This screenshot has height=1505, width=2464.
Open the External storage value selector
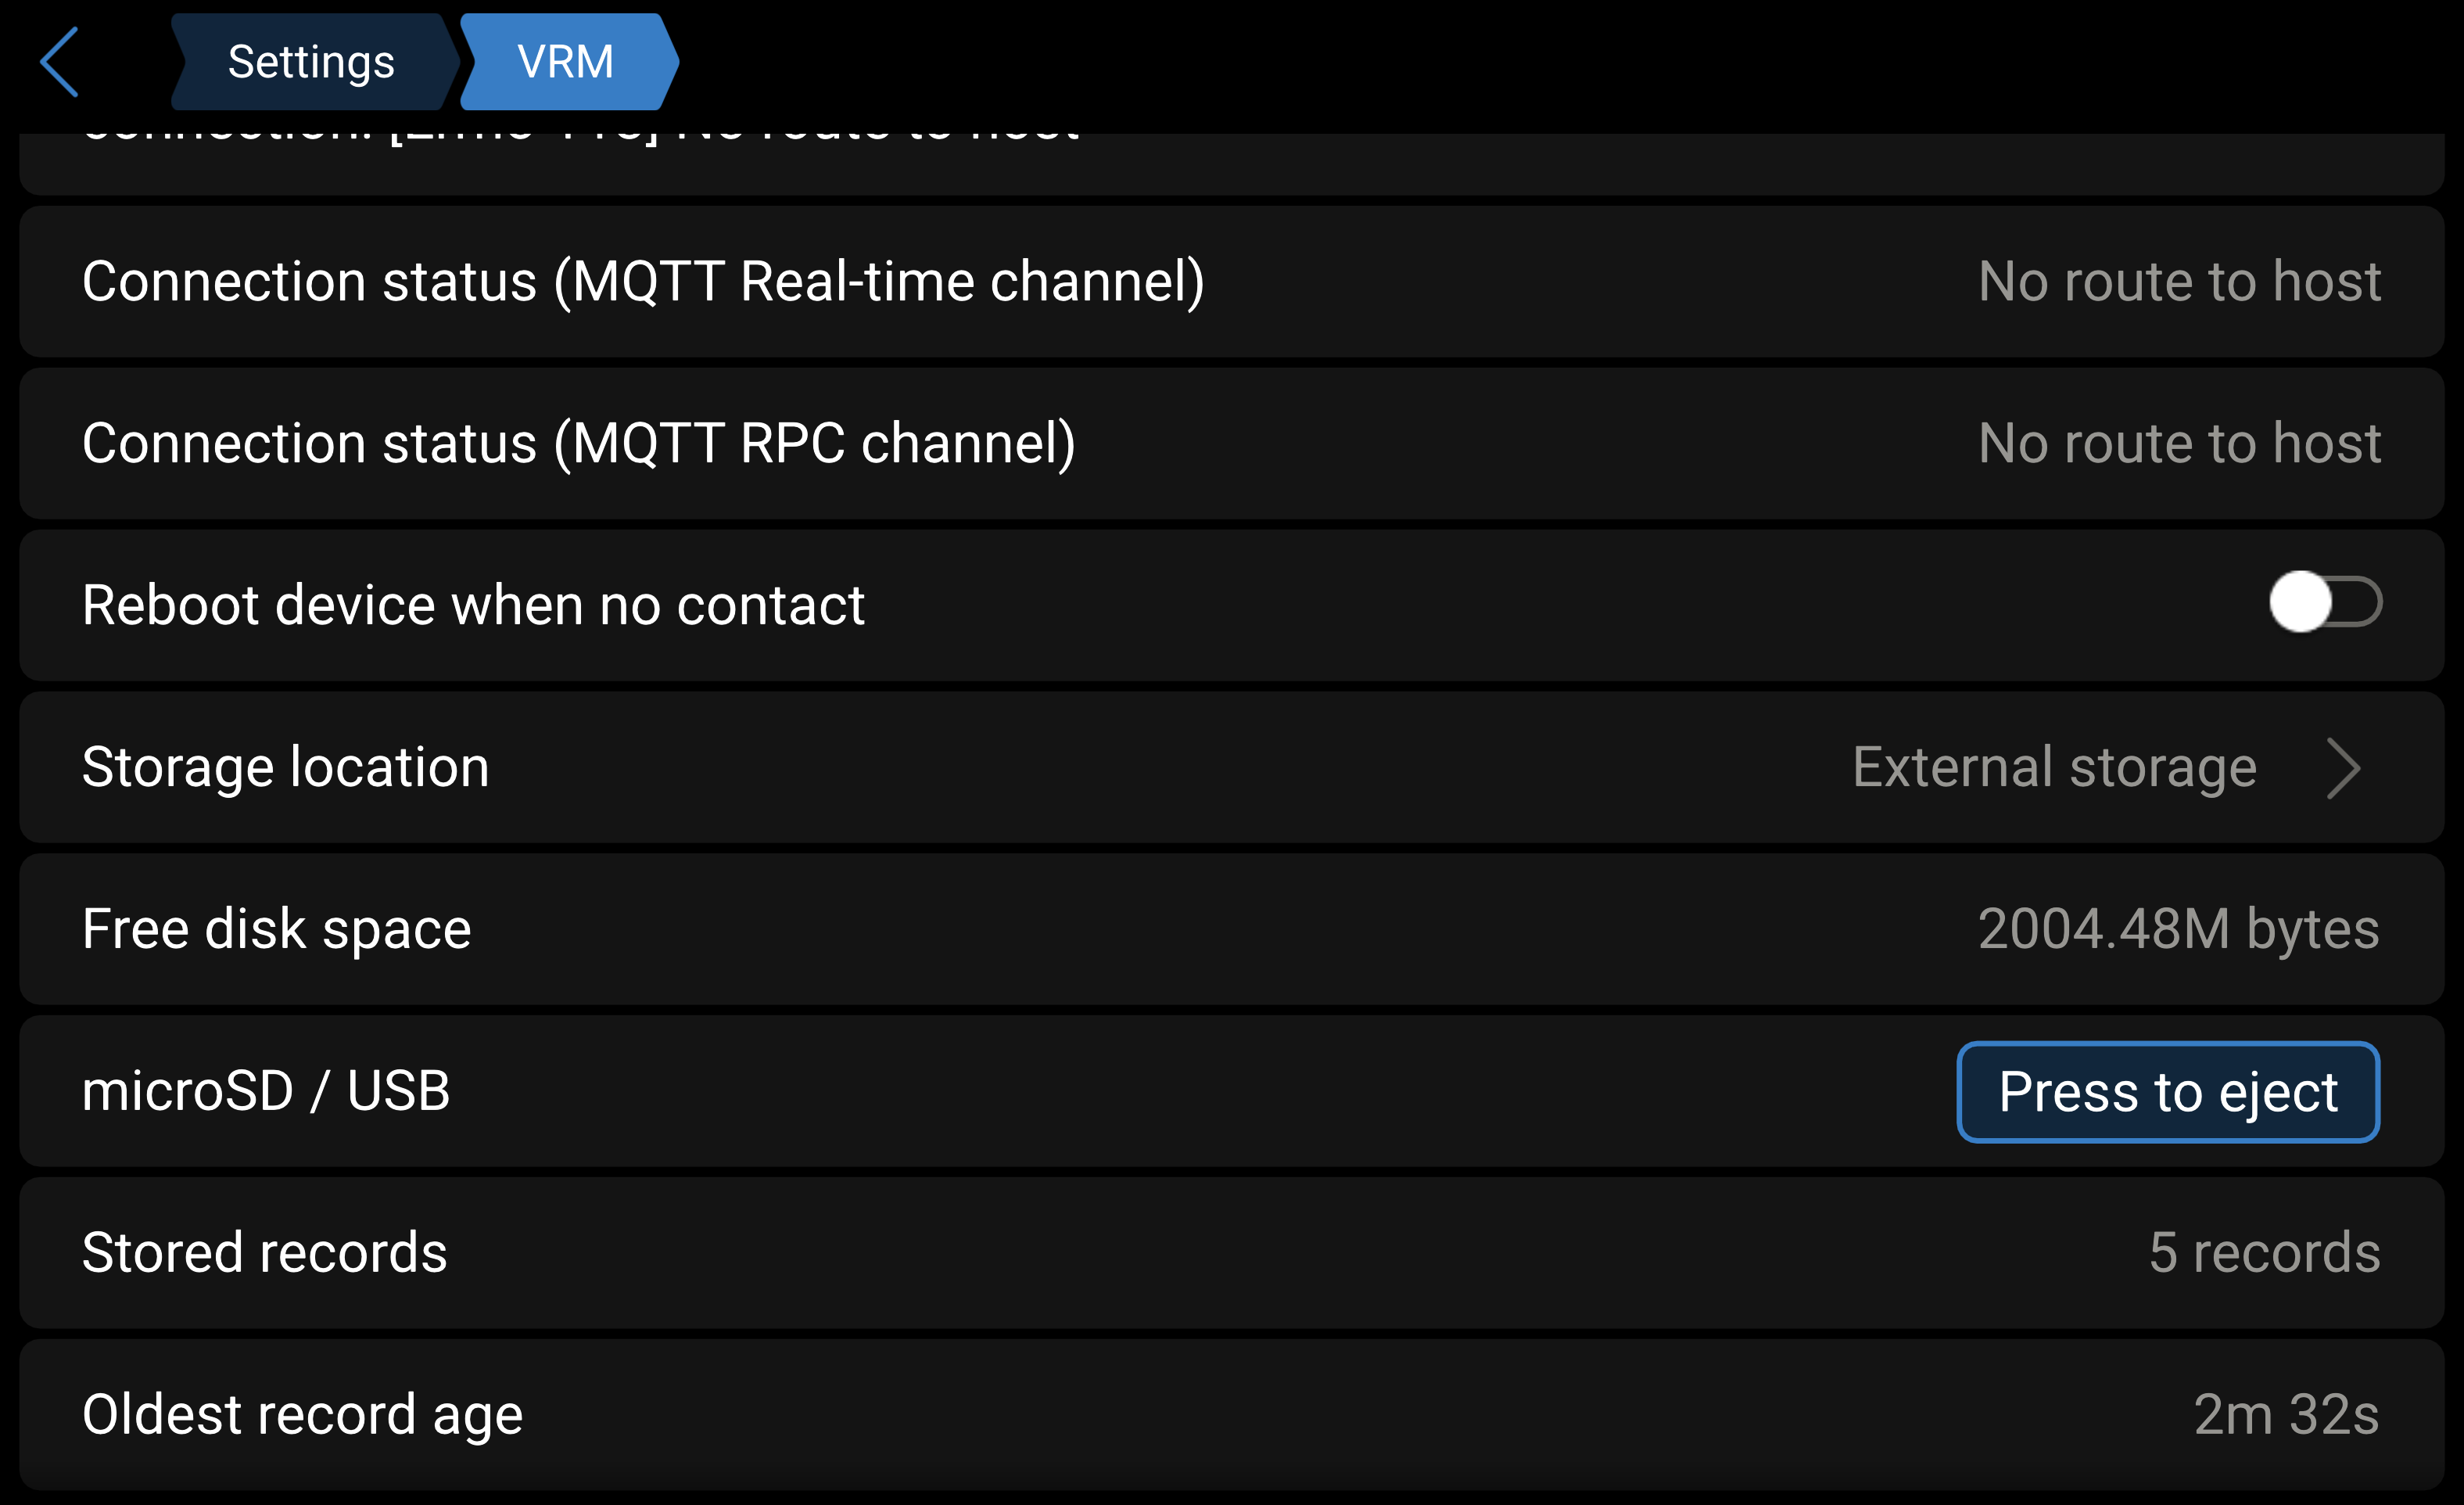point(2054,768)
